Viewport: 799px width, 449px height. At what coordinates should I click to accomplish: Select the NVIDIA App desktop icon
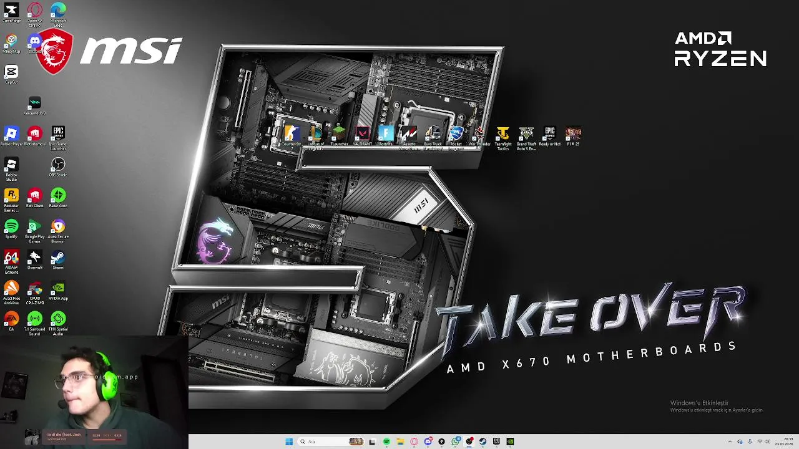58,291
